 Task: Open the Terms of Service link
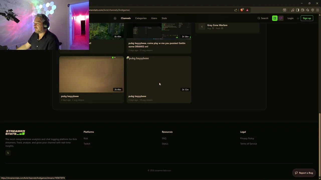coord(249,144)
